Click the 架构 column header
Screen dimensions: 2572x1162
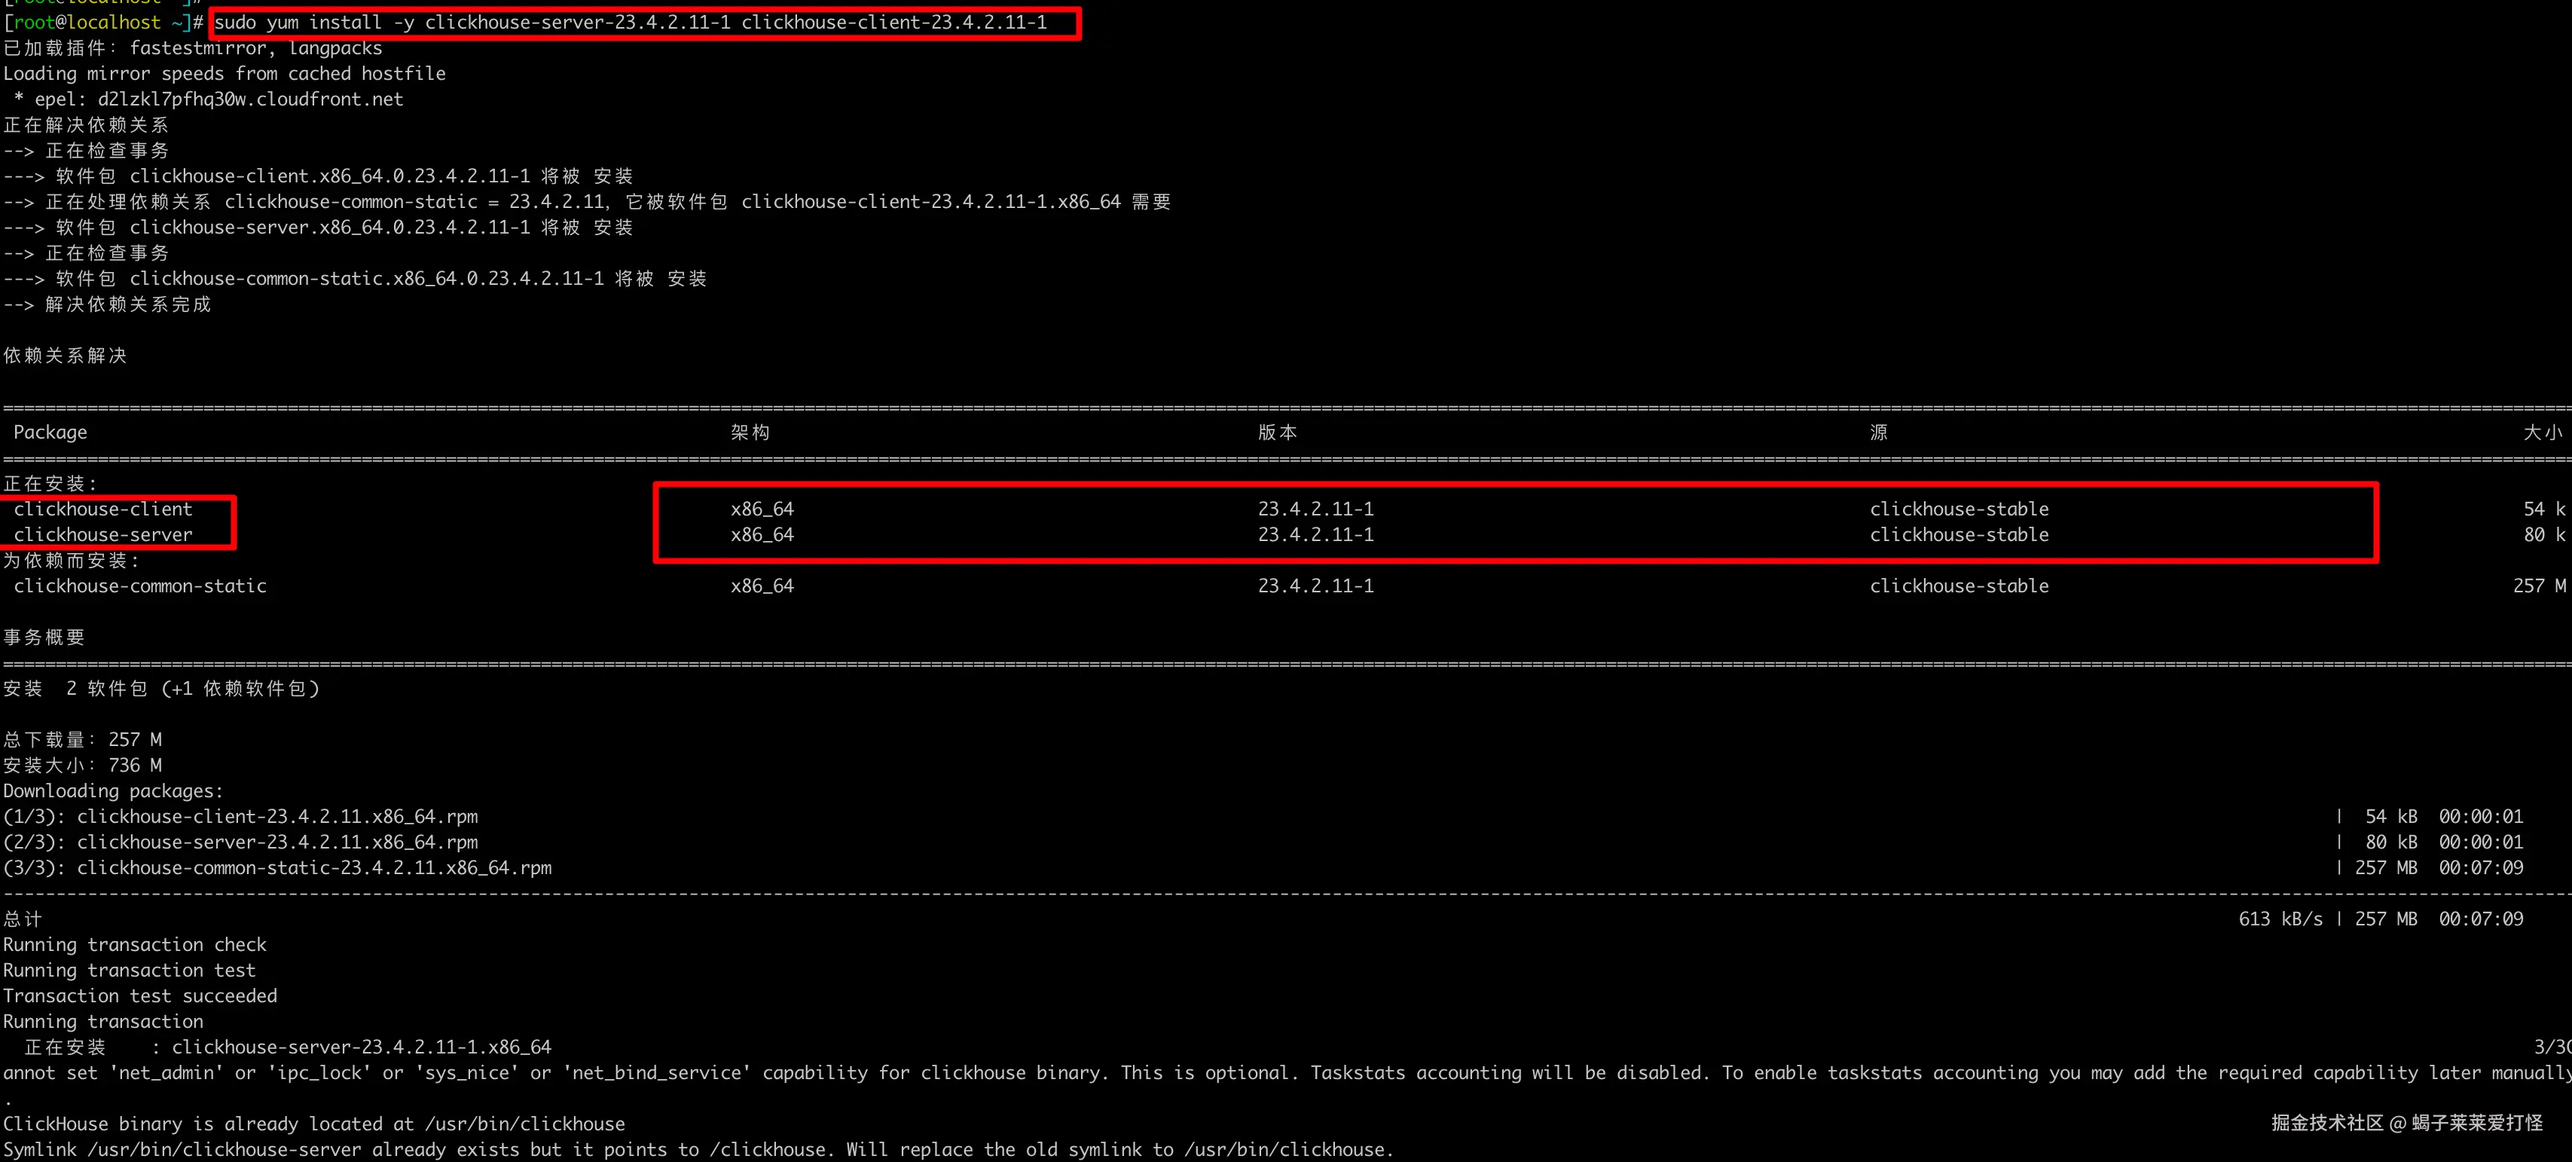[x=750, y=433]
